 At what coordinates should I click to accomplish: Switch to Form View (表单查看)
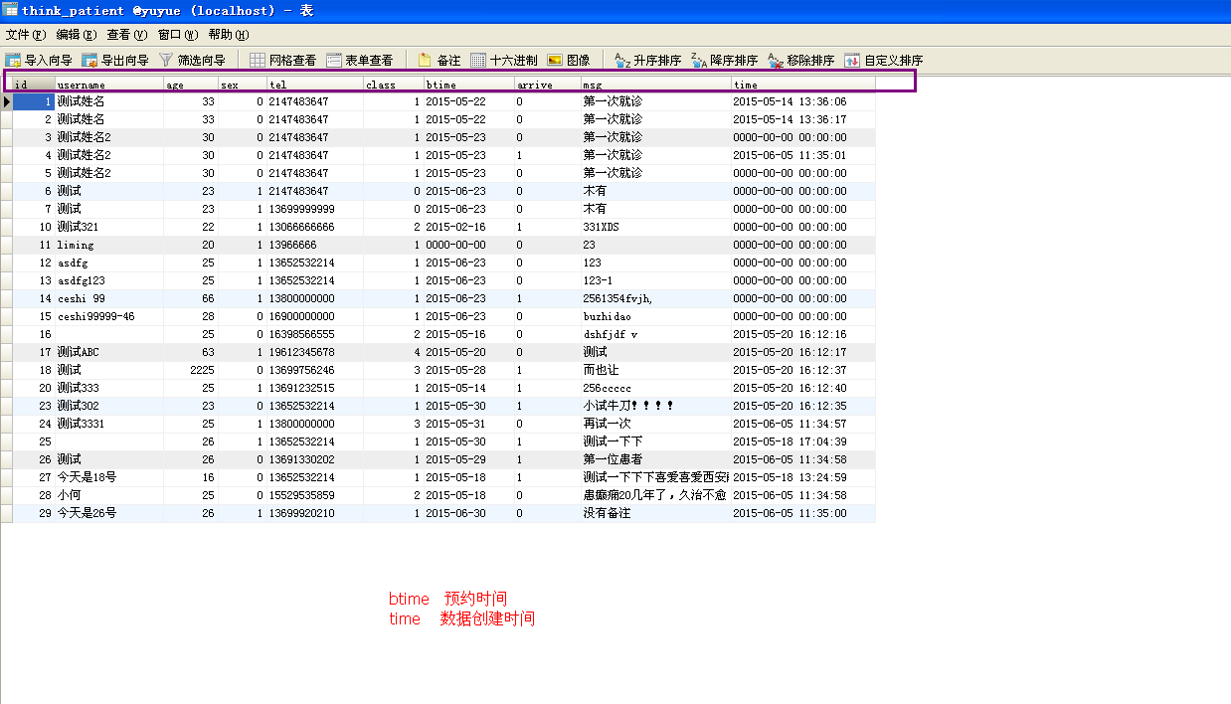click(360, 61)
